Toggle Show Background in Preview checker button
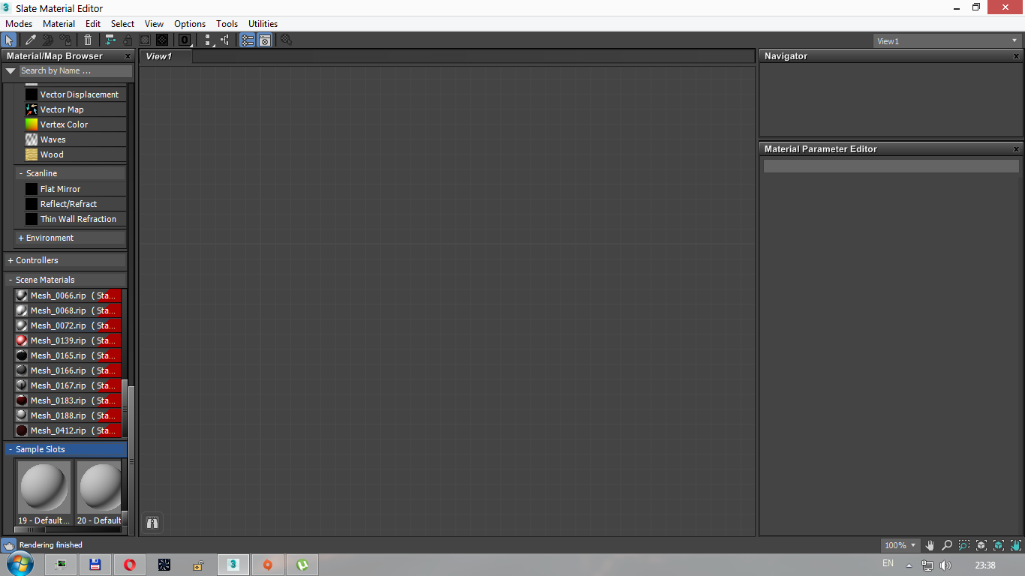The image size is (1025, 576). point(161,40)
